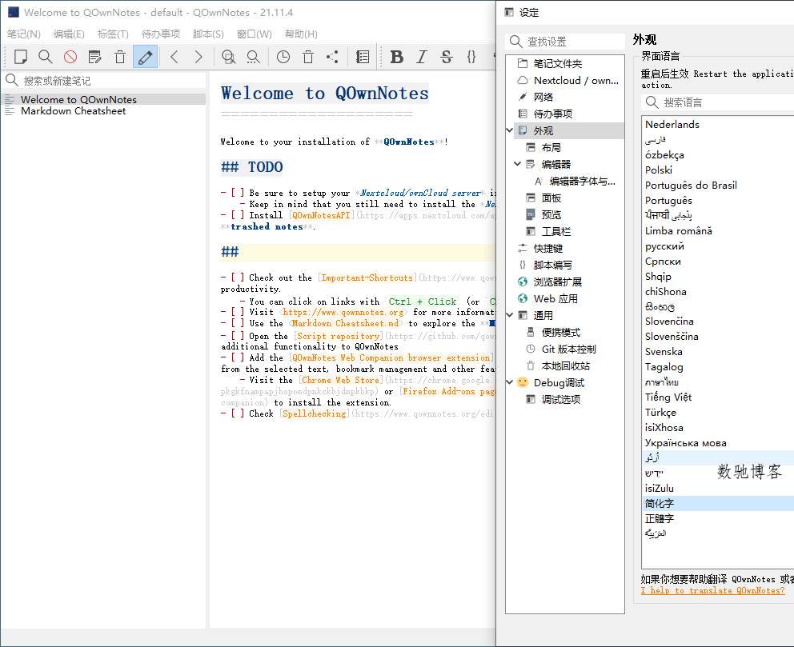Click the zoom-in magnifier toolbar icon
This screenshot has height=647, width=794.
click(228, 57)
